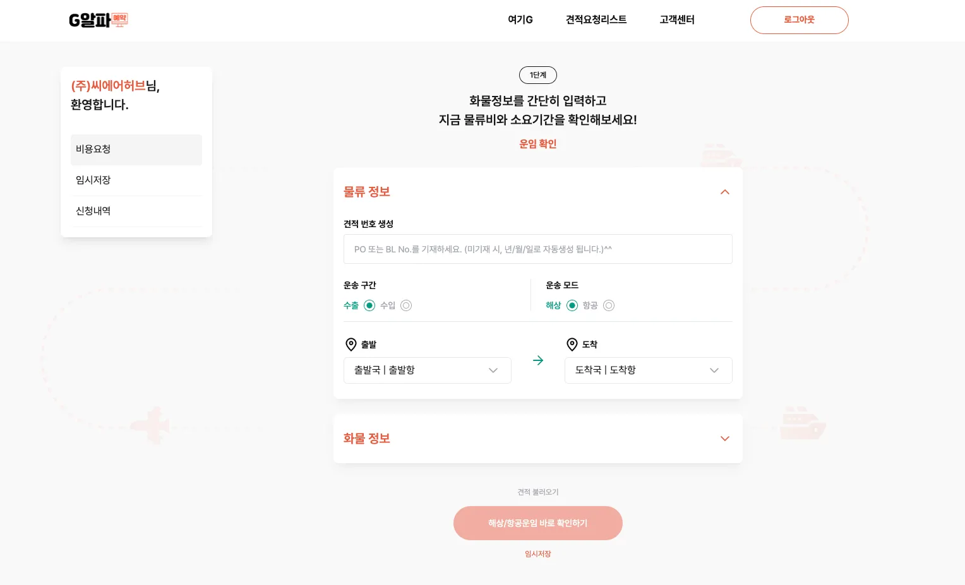Viewport: 965px width, 585px height.
Task: Open 고객센터 in the top menu
Action: [677, 20]
